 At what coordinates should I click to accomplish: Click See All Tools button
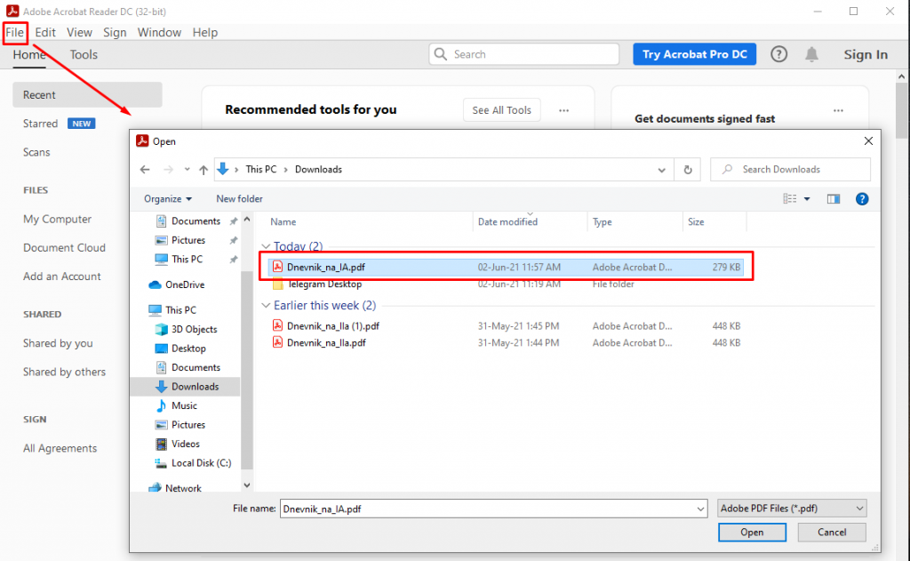[x=501, y=109]
